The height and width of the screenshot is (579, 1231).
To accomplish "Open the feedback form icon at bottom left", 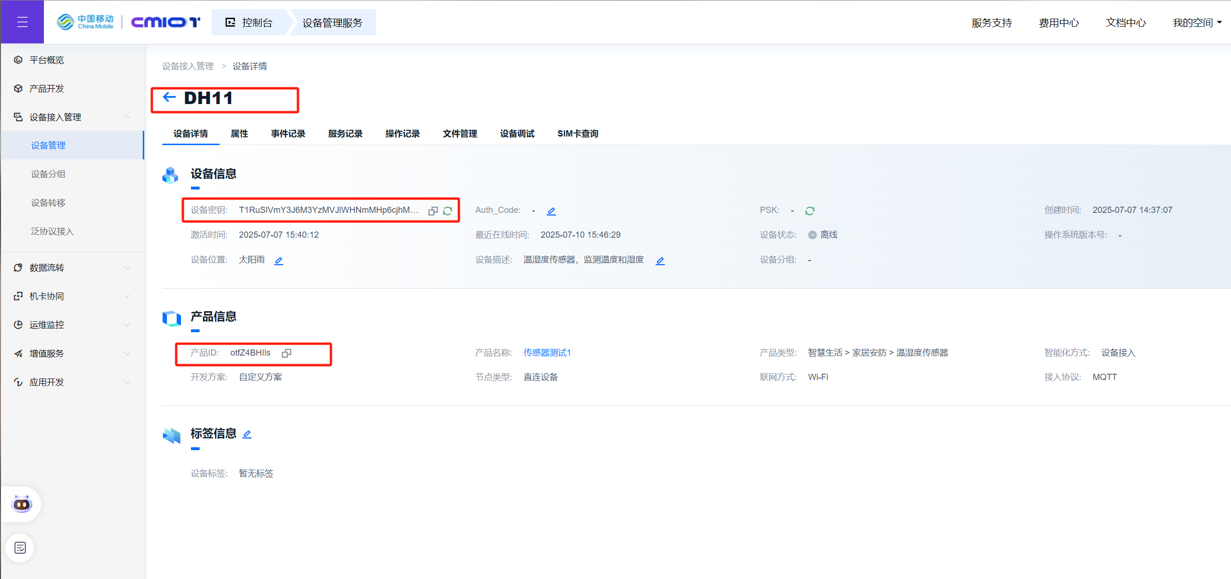I will pyautogui.click(x=20, y=547).
